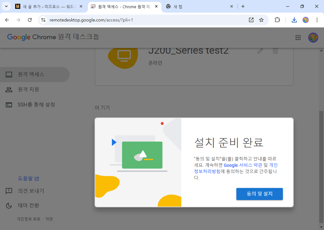Open the Extensions puzzle icon
This screenshot has height=230, width=324.
pos(277,20)
